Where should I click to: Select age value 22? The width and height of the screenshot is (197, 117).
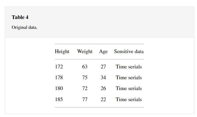[x=103, y=100]
